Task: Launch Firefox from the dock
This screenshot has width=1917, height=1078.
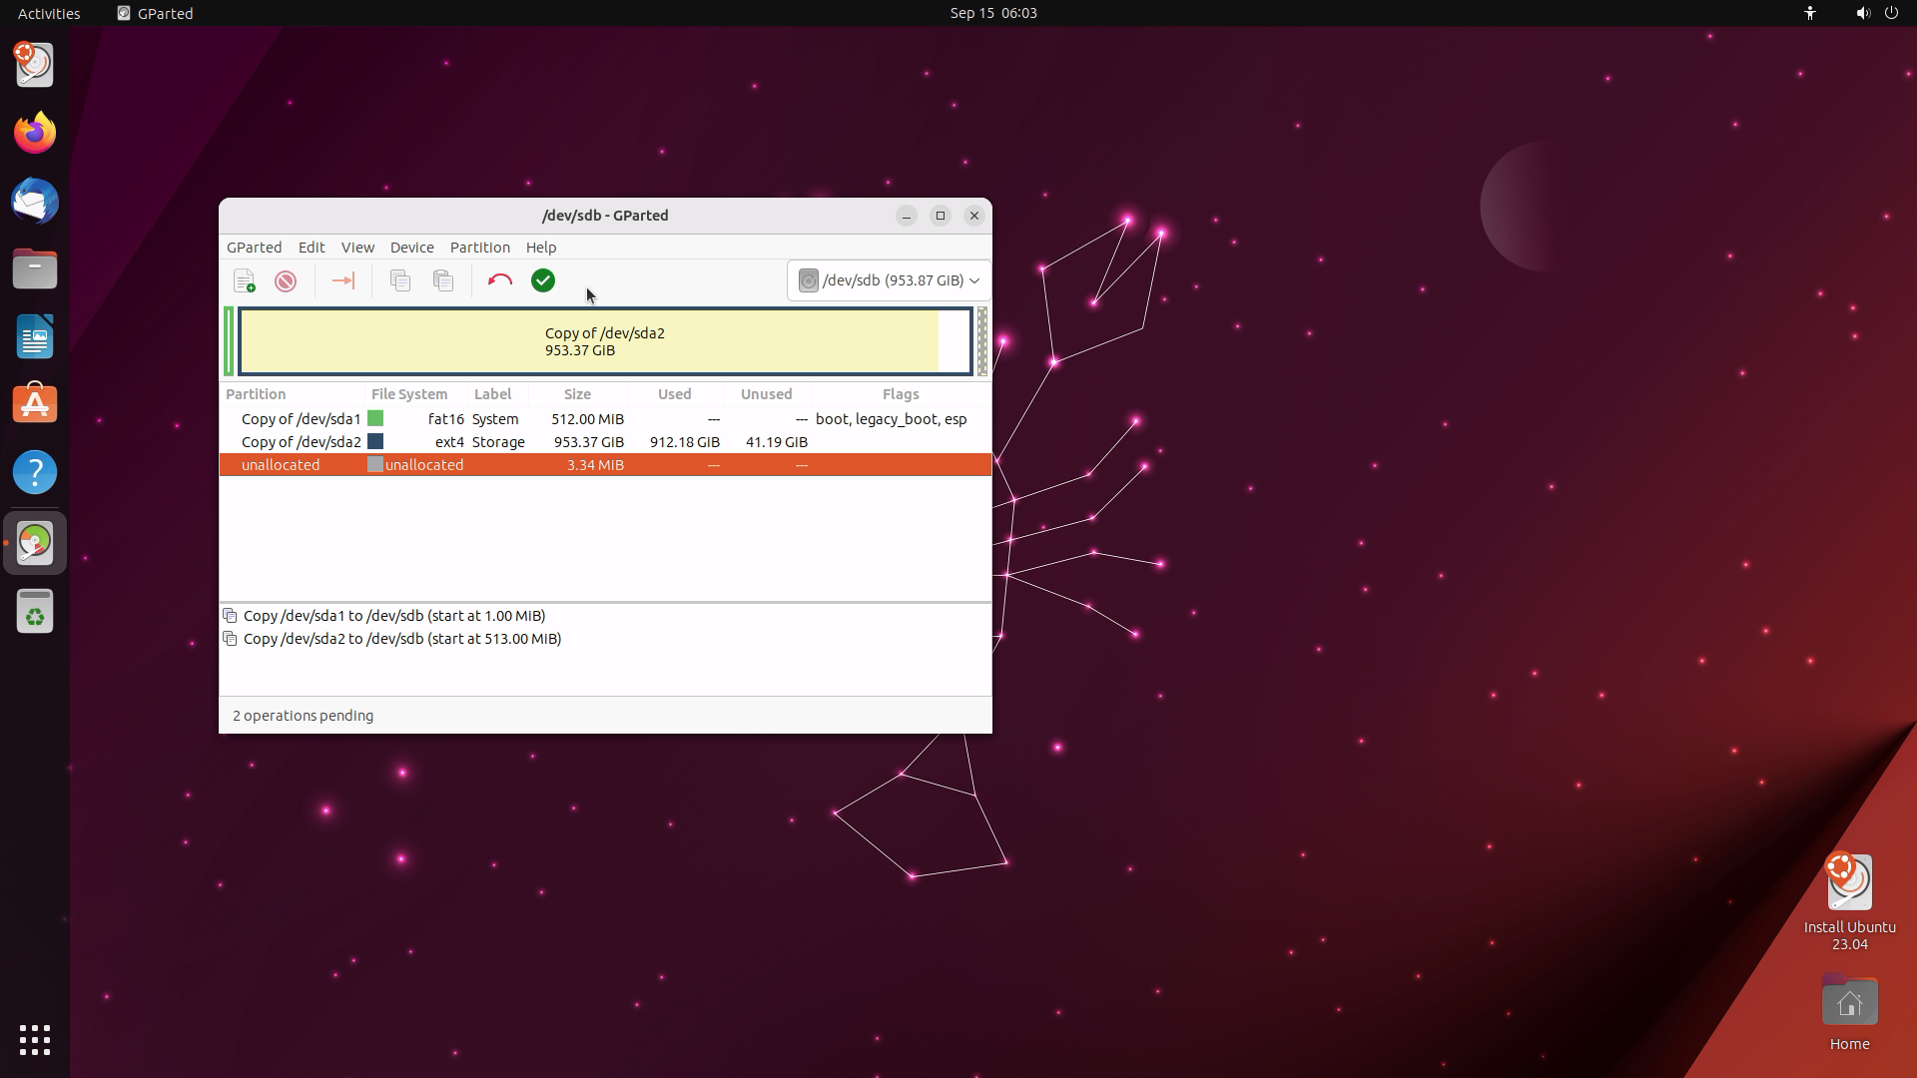Action: click(35, 133)
